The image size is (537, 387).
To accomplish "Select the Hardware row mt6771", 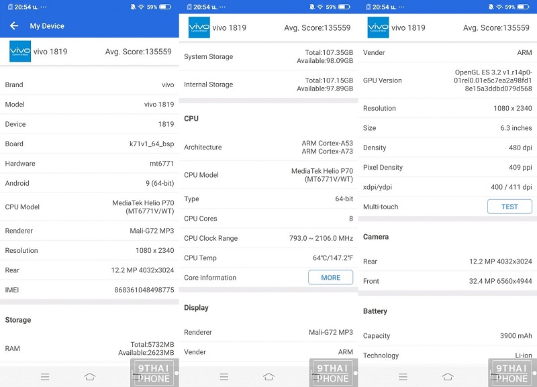I will (x=89, y=164).
